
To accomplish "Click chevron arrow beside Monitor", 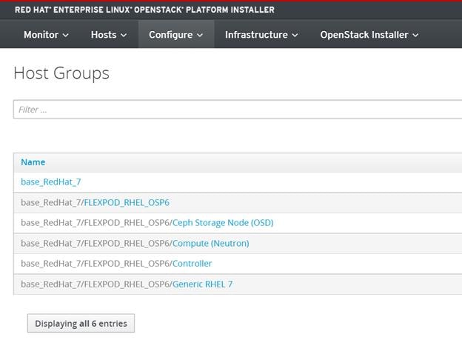I will tap(66, 35).
